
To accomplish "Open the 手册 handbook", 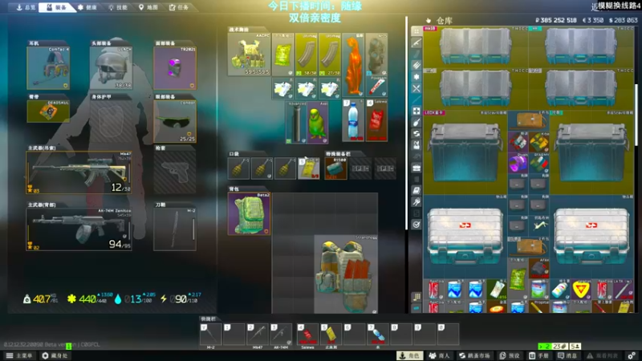I will pos(538,355).
